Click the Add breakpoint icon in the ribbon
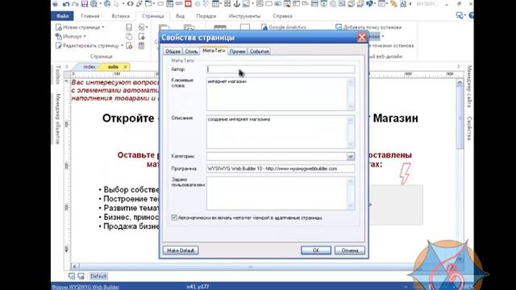The image size is (516, 290). click(x=339, y=27)
